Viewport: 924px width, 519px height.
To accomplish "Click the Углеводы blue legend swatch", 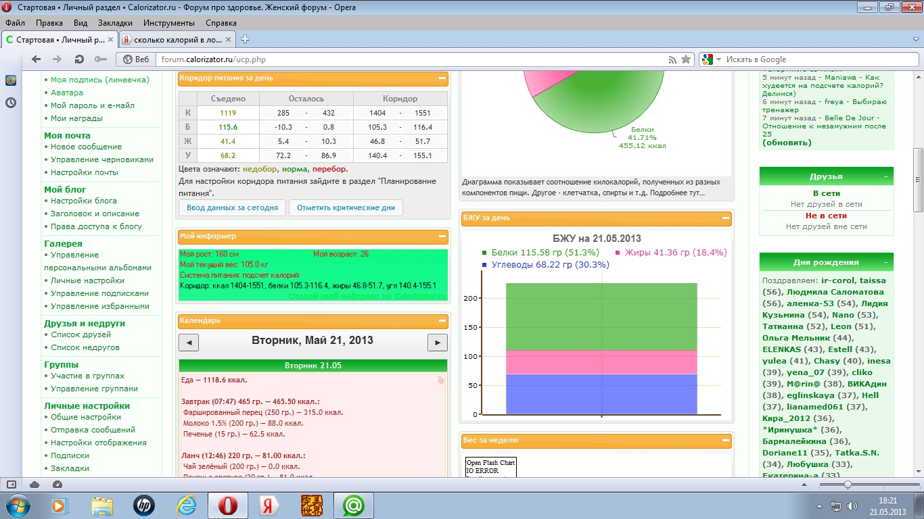I will (x=484, y=265).
